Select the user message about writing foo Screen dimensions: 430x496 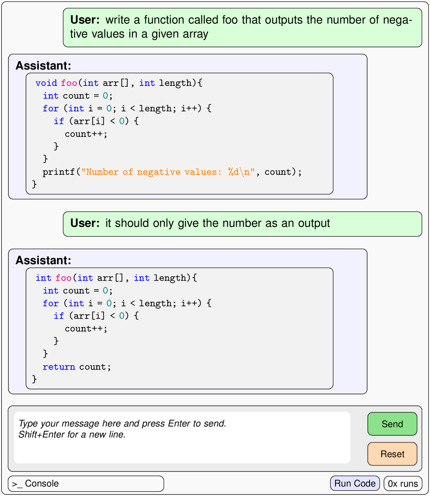[x=242, y=27]
